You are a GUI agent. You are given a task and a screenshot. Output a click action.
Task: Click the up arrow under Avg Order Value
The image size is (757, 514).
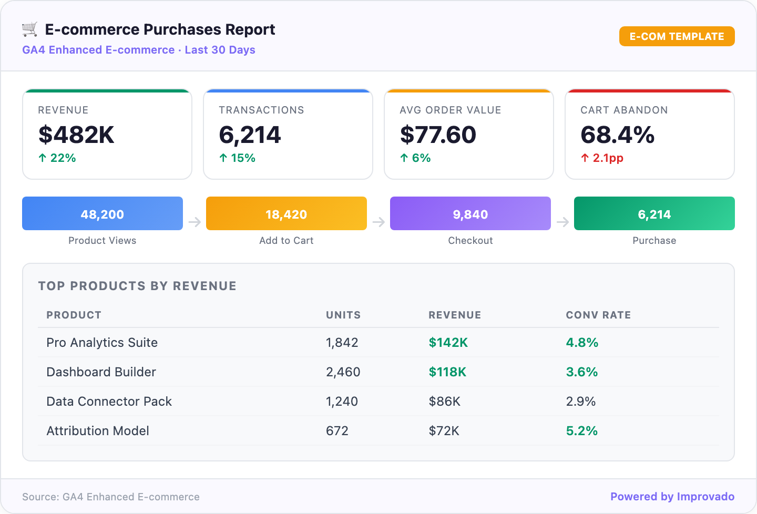point(405,157)
